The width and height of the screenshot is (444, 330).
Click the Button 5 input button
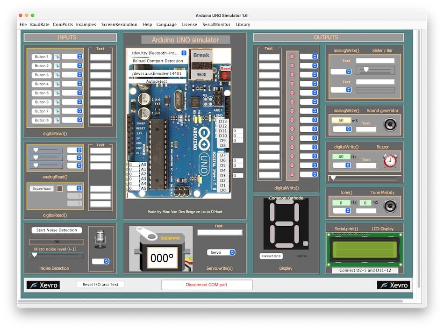coord(42,93)
